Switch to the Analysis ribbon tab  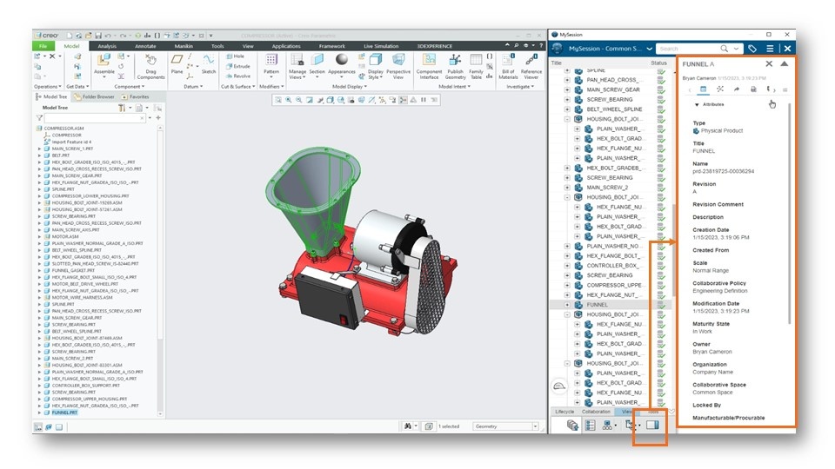[x=107, y=46]
